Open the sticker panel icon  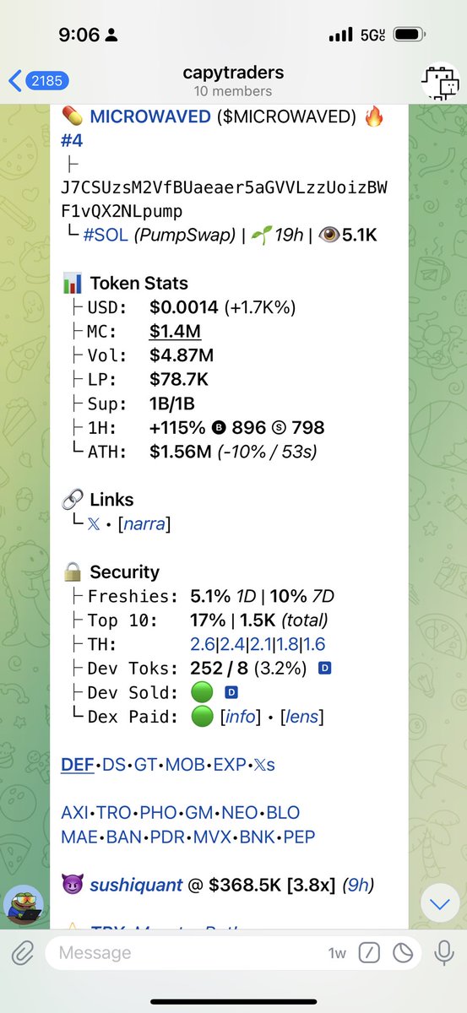click(x=404, y=953)
